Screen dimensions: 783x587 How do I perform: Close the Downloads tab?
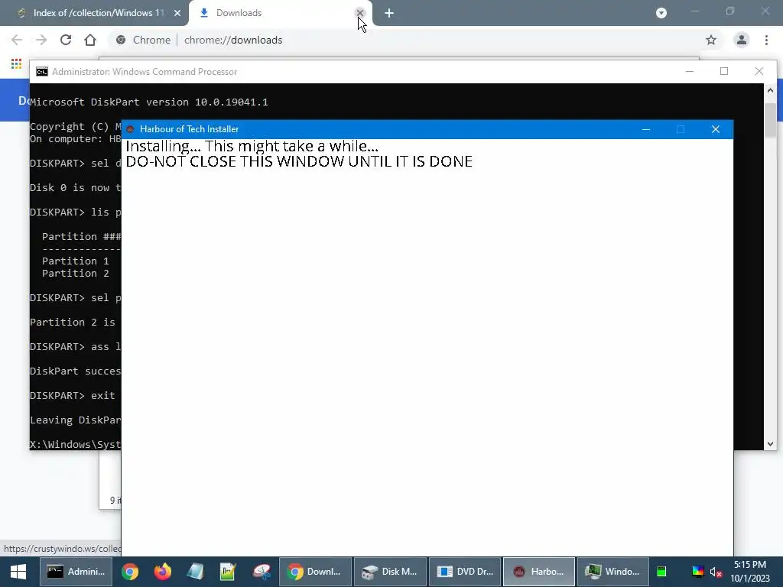click(359, 13)
